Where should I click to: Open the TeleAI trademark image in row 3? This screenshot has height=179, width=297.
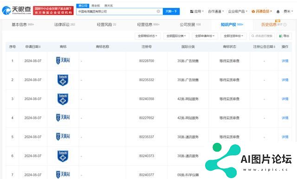coord(63,99)
